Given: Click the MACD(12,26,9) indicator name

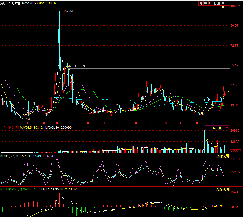Looking at the screenshot, I should click(11, 189).
